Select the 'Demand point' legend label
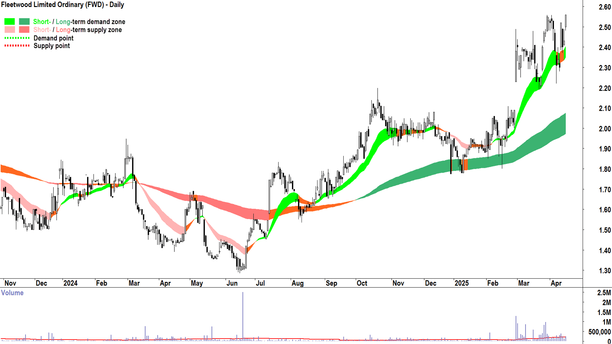This screenshot has width=612, height=344. [54, 38]
